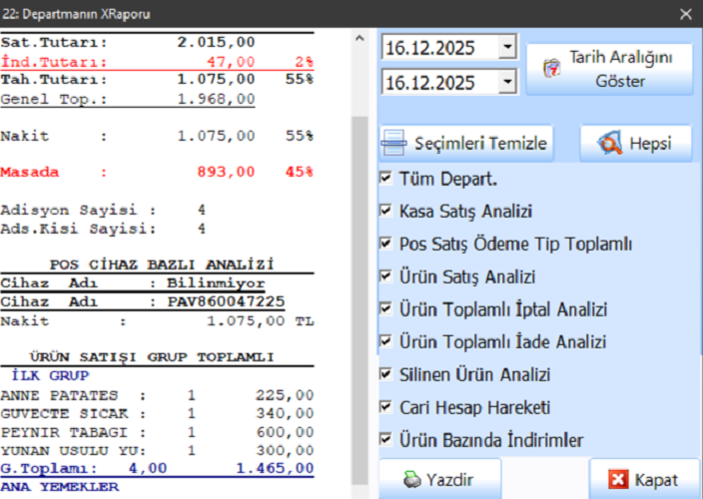Uncheck the Tüm Depart. checkbox
This screenshot has width=703, height=499.
[385, 180]
